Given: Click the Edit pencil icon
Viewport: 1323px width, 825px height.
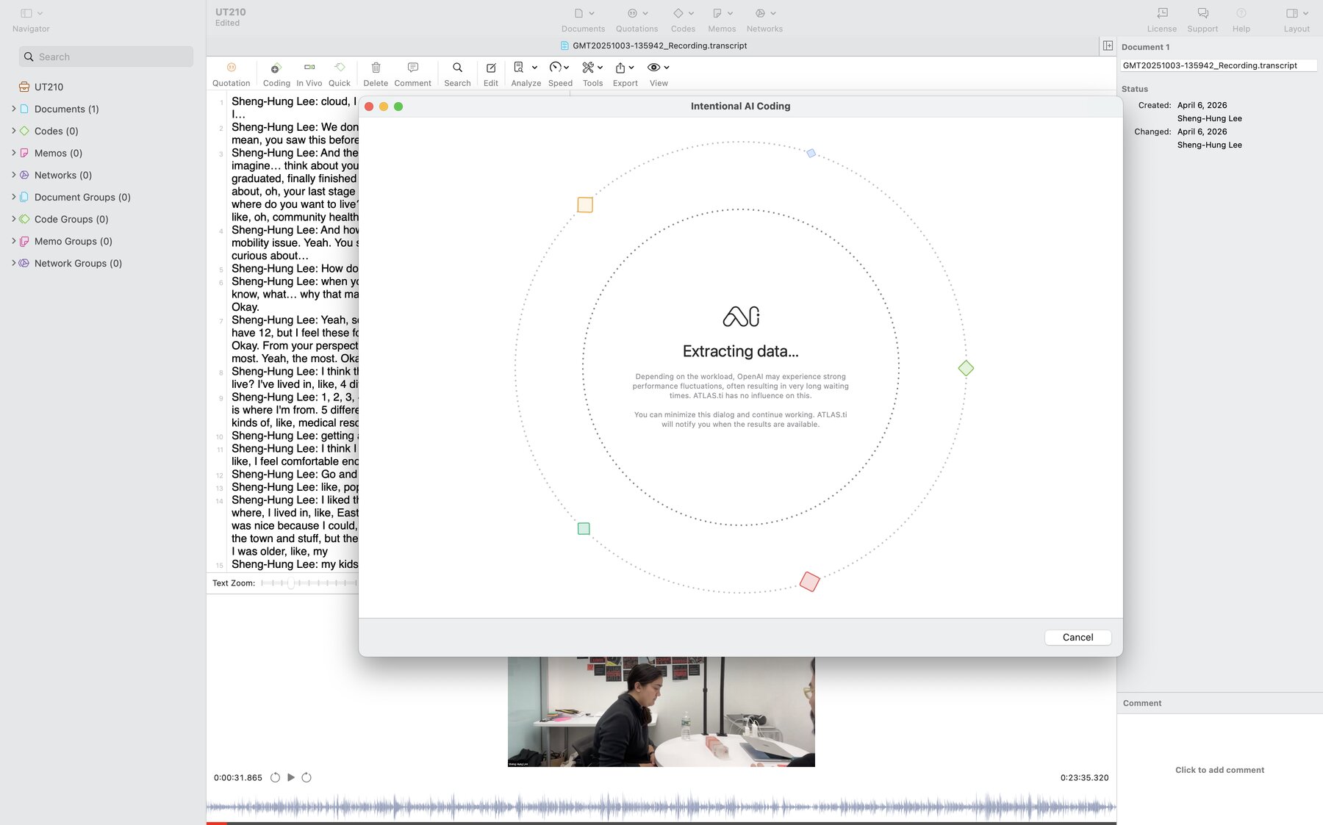Looking at the screenshot, I should coord(491,68).
